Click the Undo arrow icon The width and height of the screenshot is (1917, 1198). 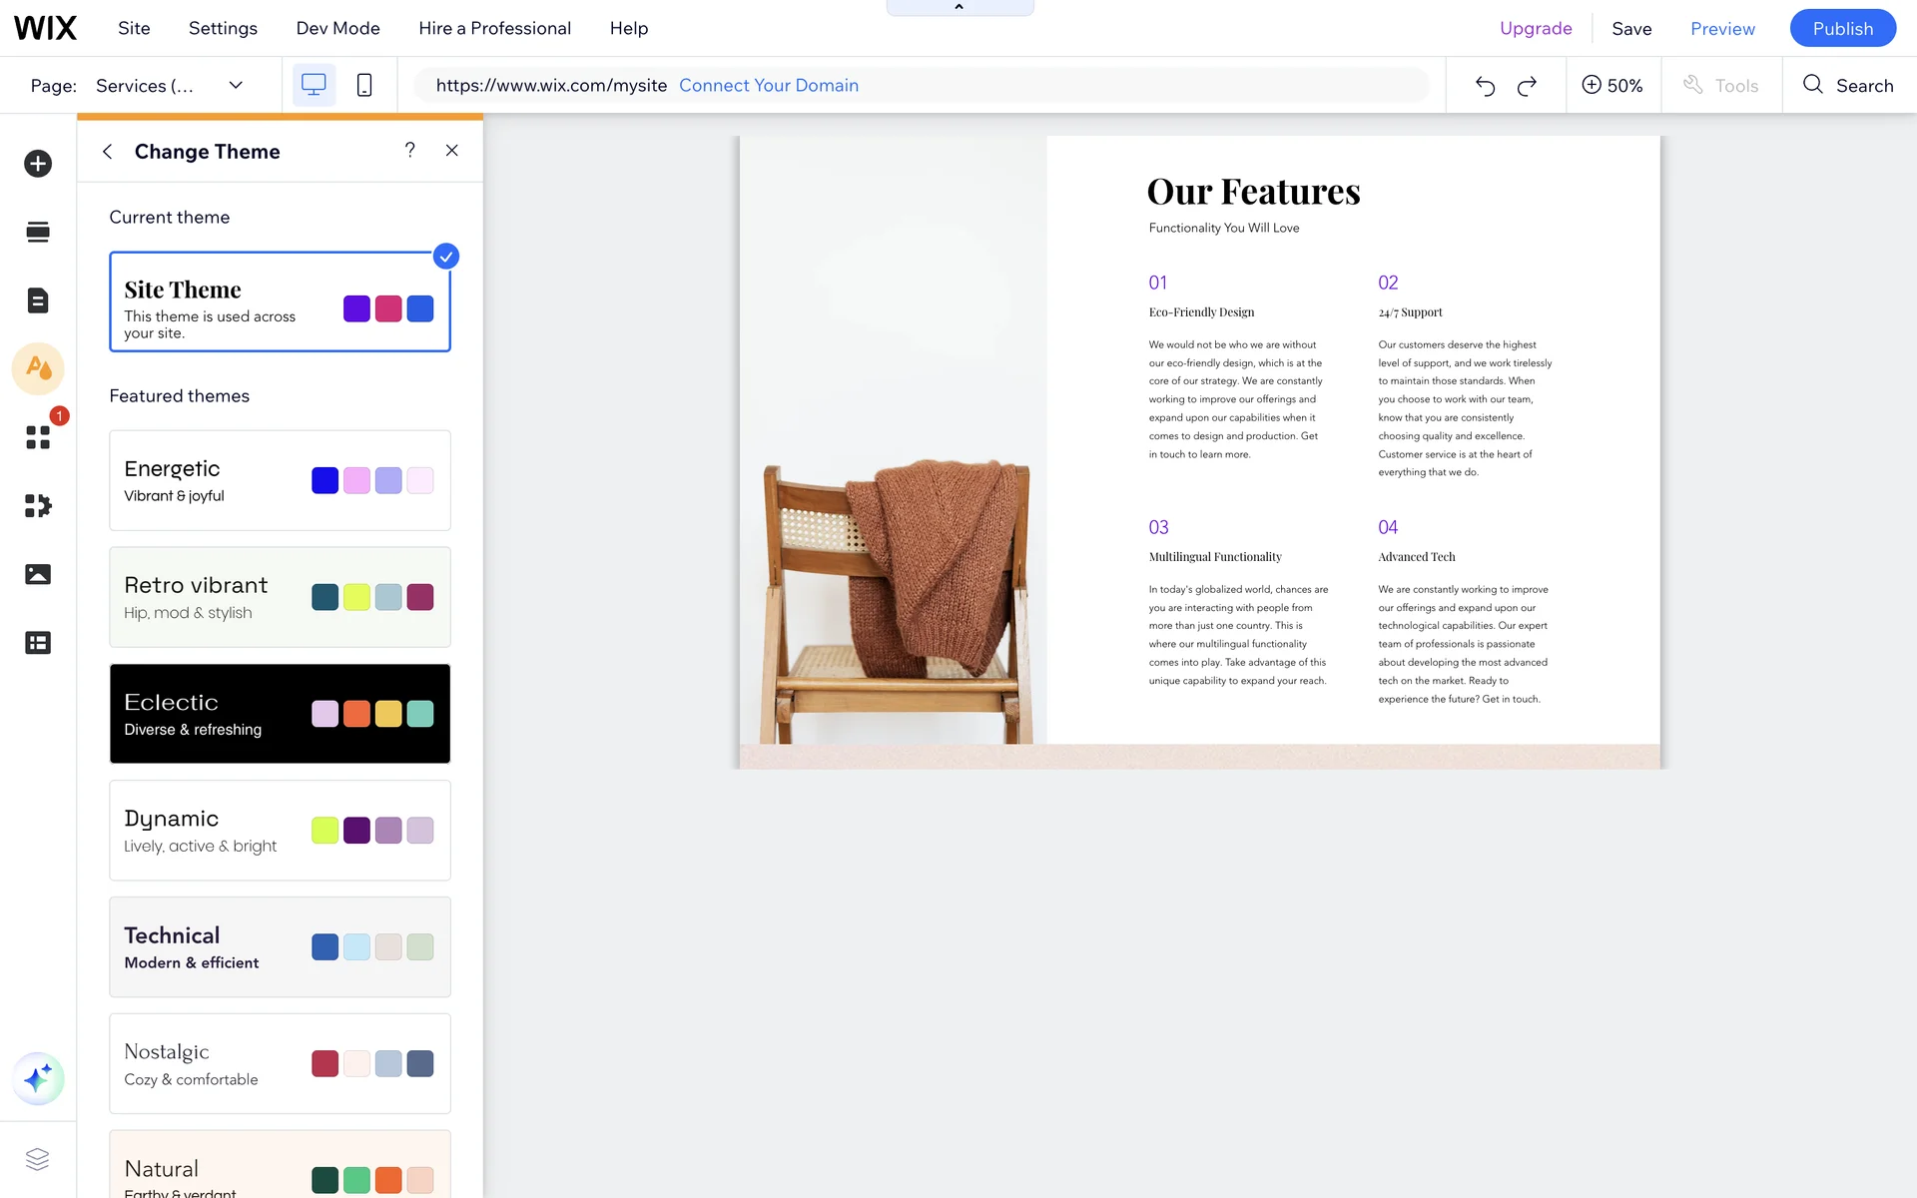click(x=1485, y=86)
